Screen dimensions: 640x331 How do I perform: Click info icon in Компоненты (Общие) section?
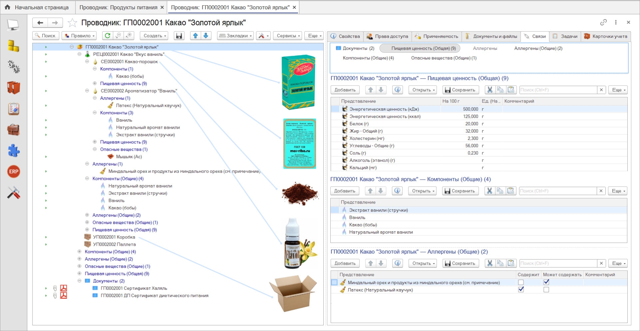tap(397, 191)
